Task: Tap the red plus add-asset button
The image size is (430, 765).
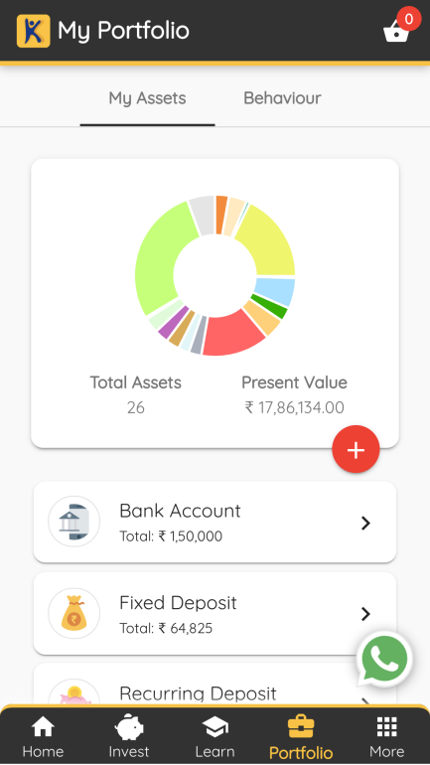Action: click(x=356, y=449)
